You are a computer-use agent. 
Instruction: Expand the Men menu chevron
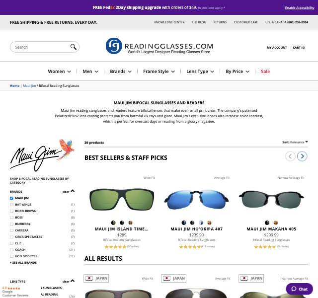click(x=96, y=72)
